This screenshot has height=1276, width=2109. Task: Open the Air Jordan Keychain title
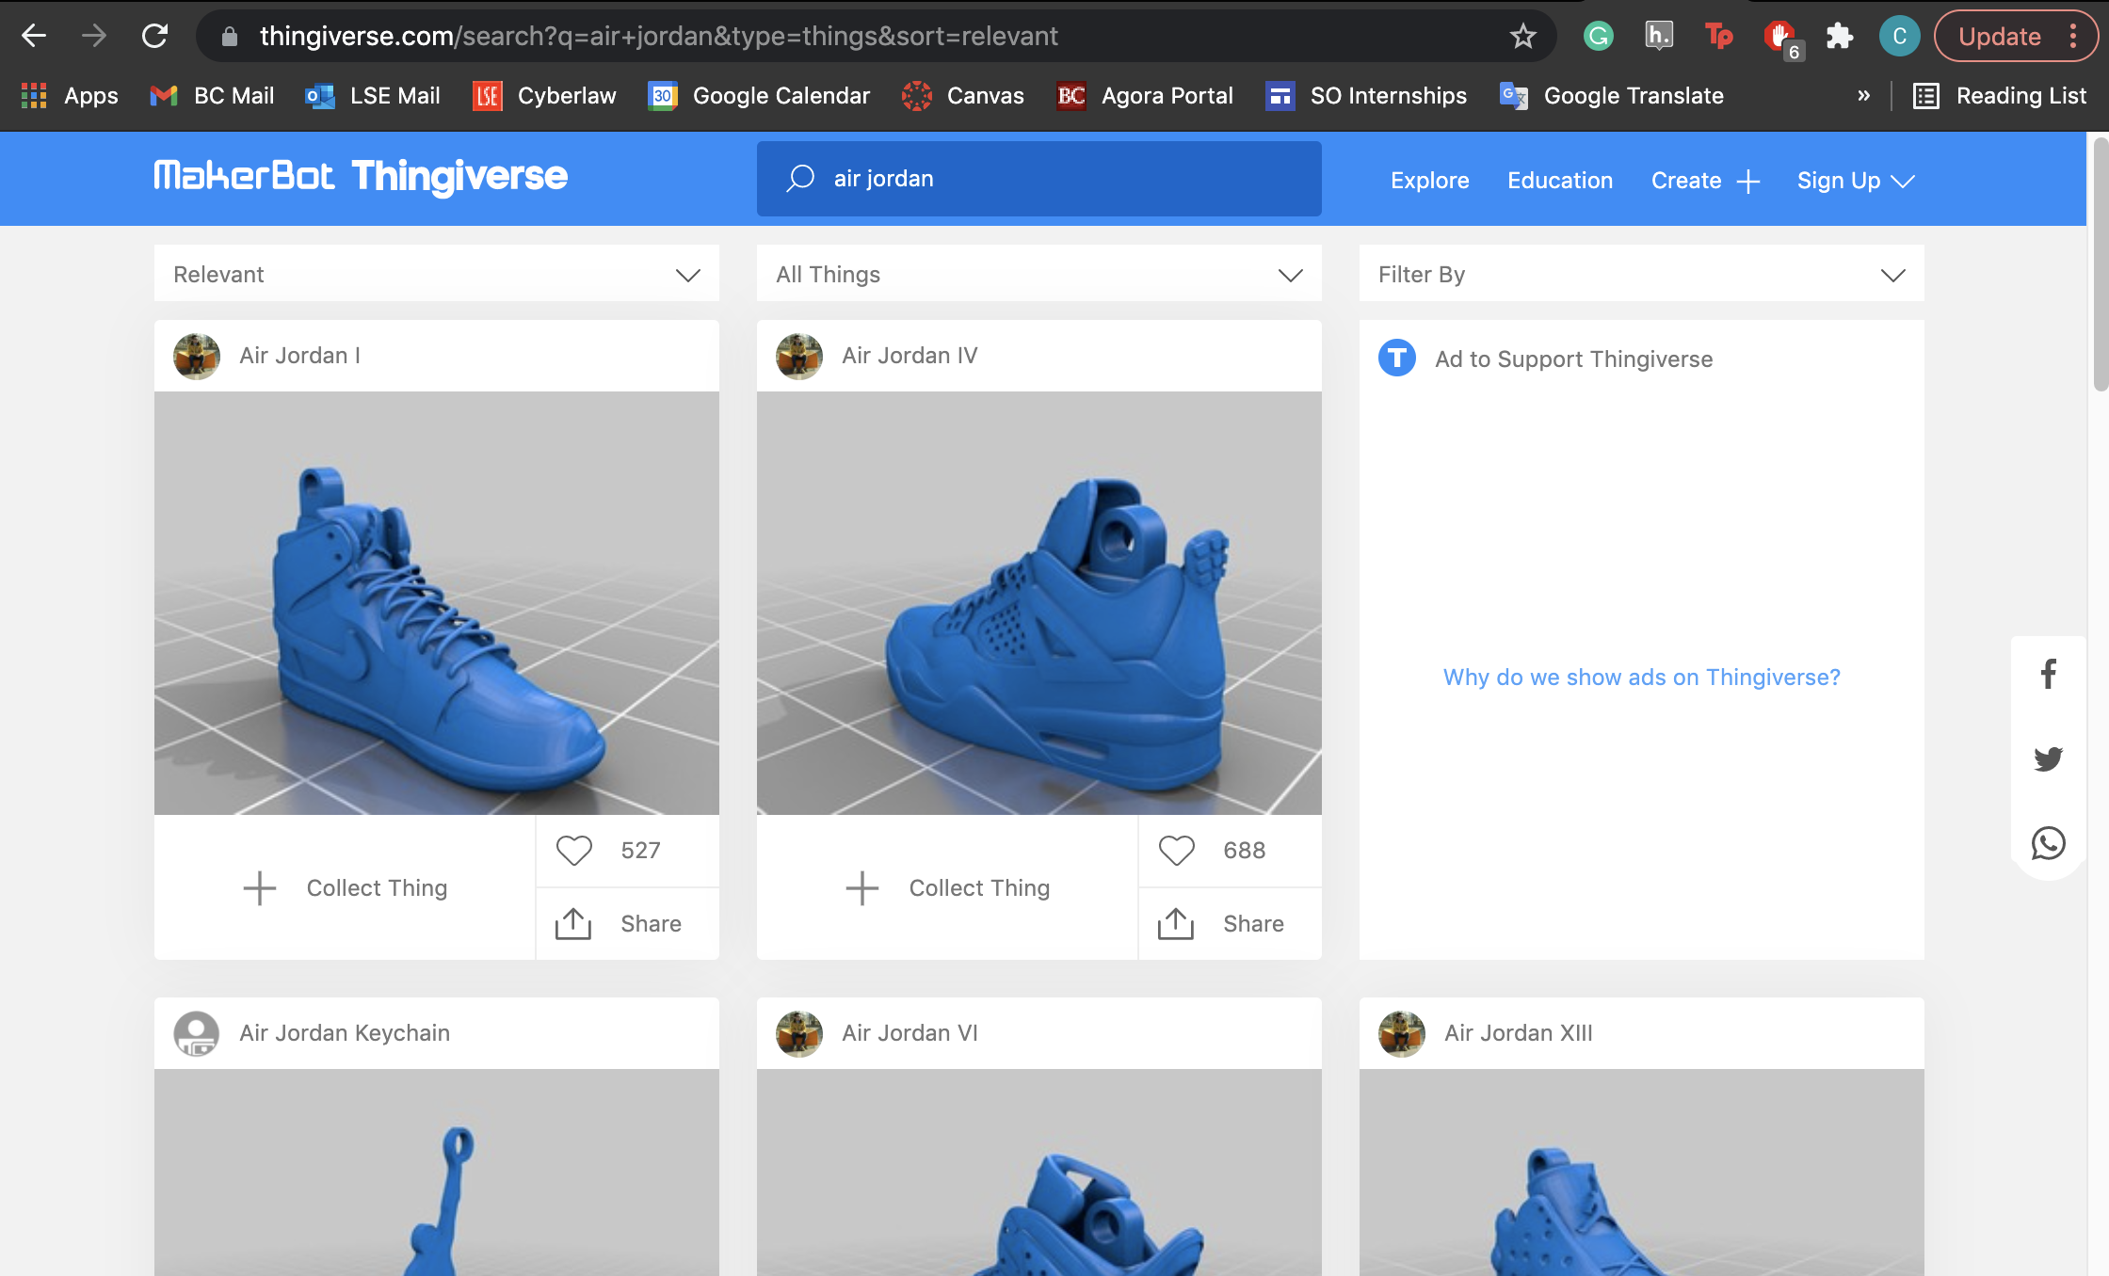click(x=345, y=1033)
